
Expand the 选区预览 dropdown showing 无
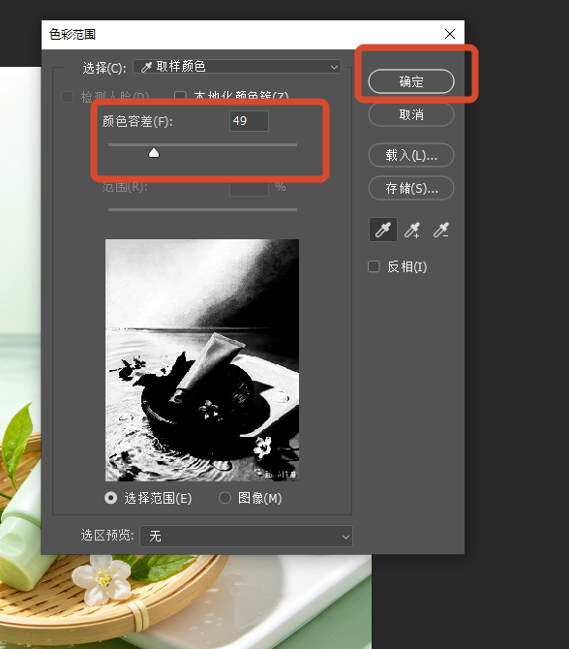(x=246, y=537)
